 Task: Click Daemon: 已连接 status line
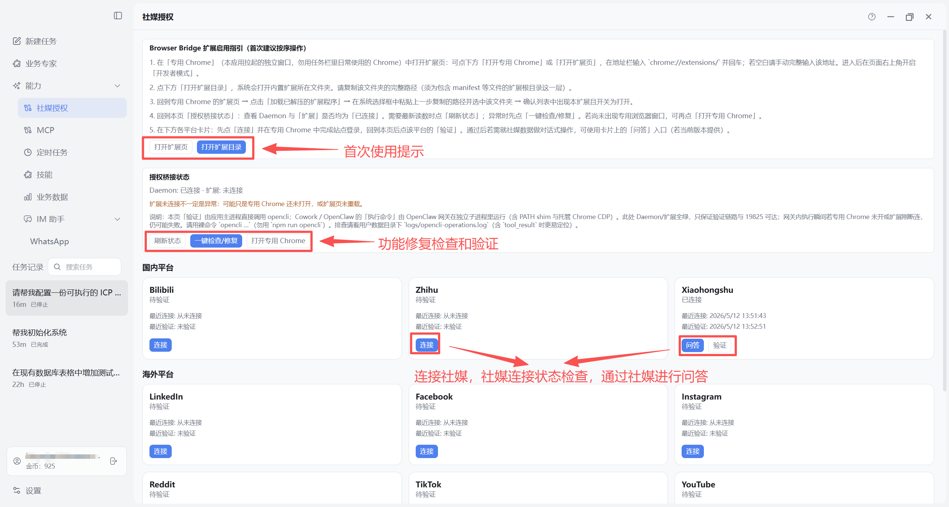click(196, 190)
